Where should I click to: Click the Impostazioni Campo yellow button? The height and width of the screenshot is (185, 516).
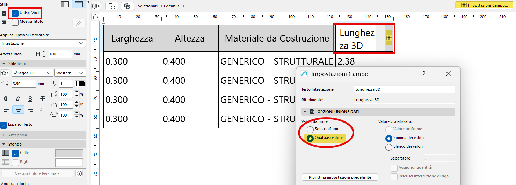point(484,5)
